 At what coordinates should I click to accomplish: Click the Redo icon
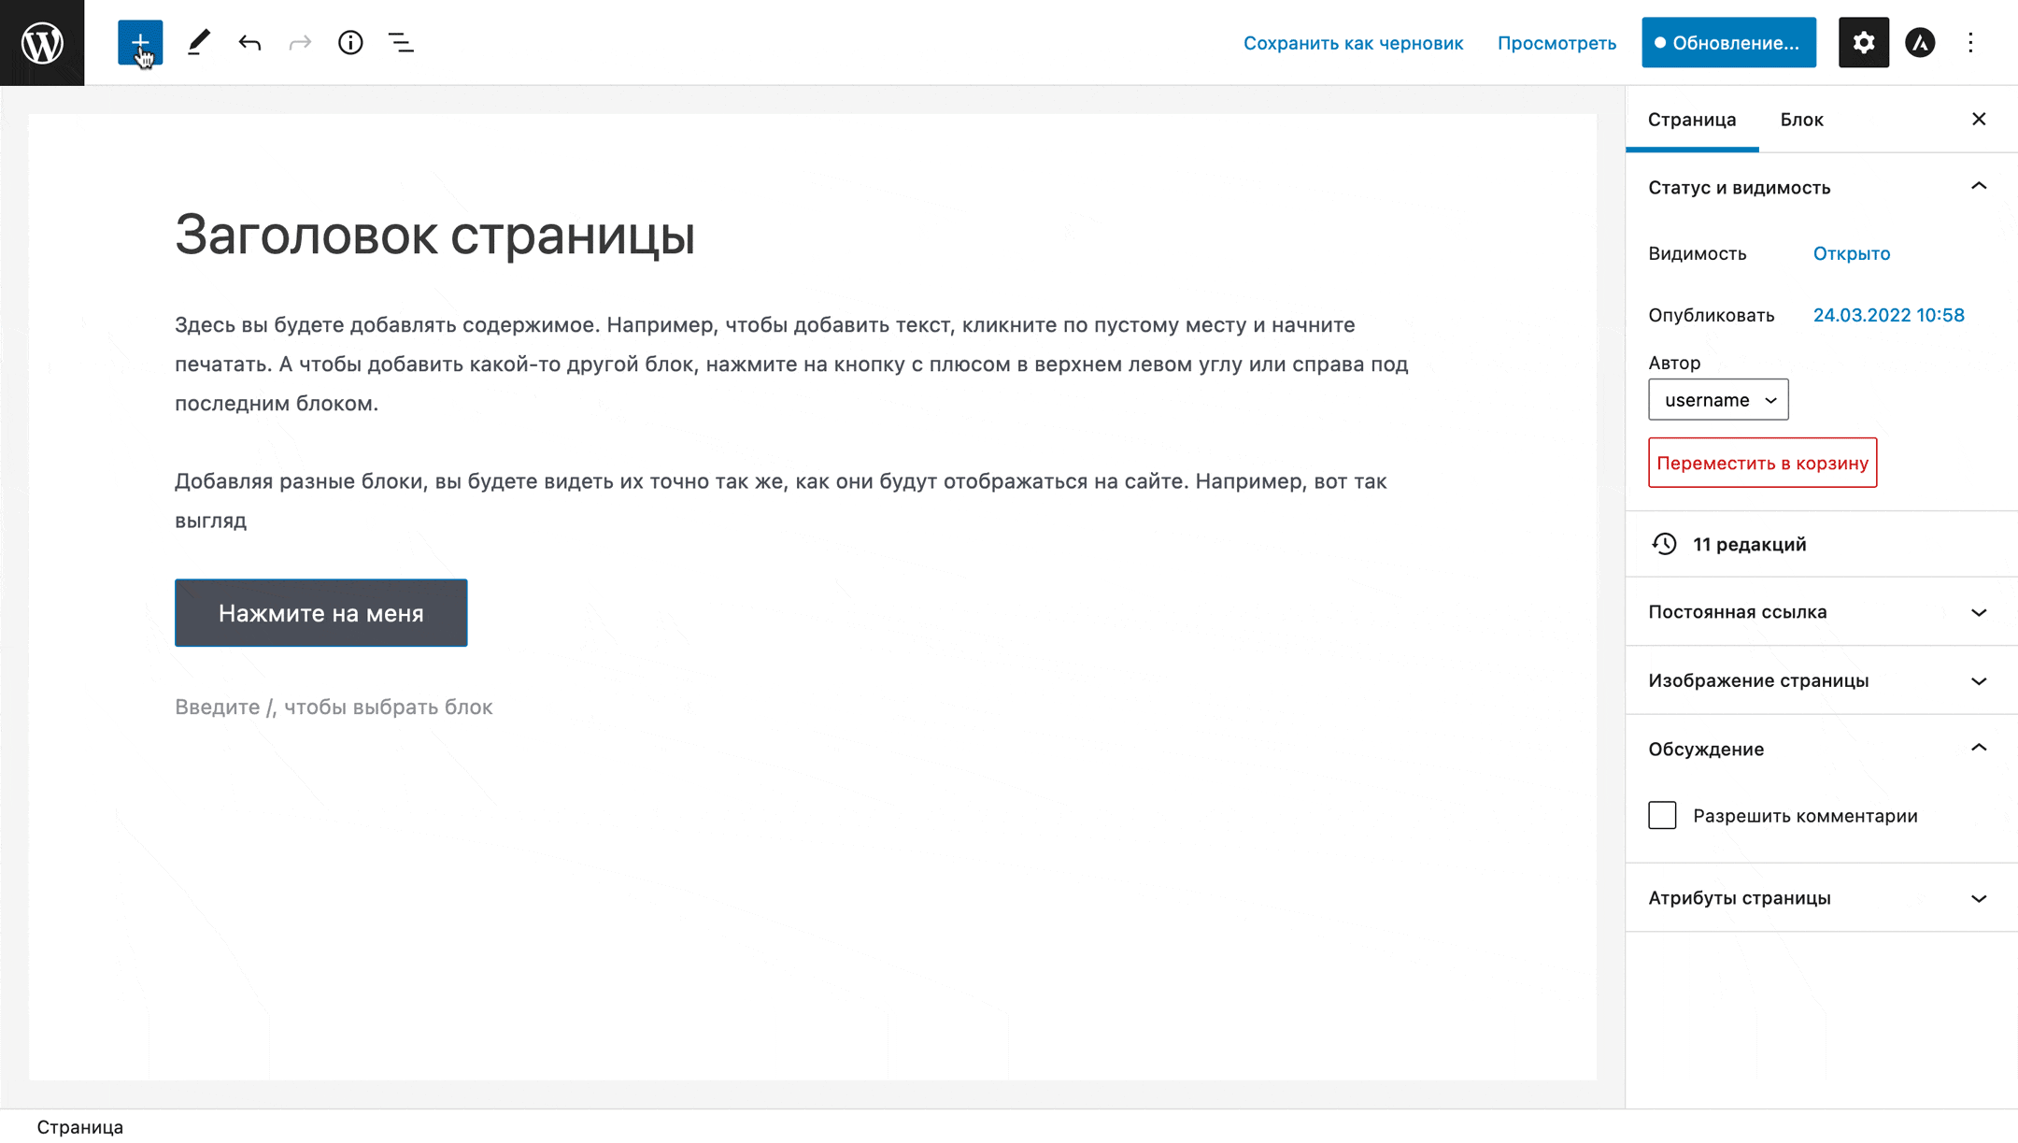(x=299, y=42)
